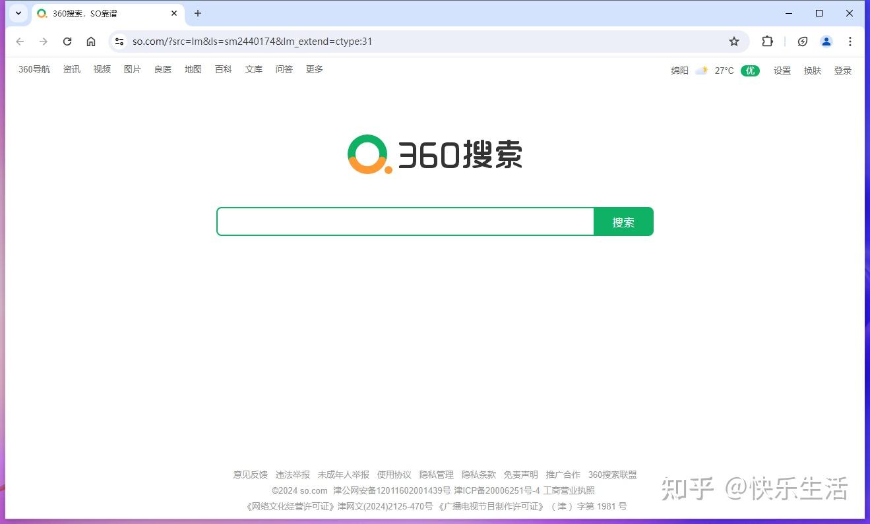This screenshot has height=524, width=870.
Task: Click the green 搜索 button
Action: (x=623, y=221)
